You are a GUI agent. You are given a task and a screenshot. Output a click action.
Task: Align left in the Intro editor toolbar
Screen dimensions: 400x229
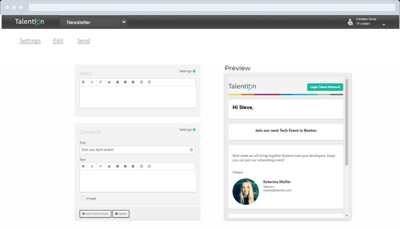(x=118, y=82)
